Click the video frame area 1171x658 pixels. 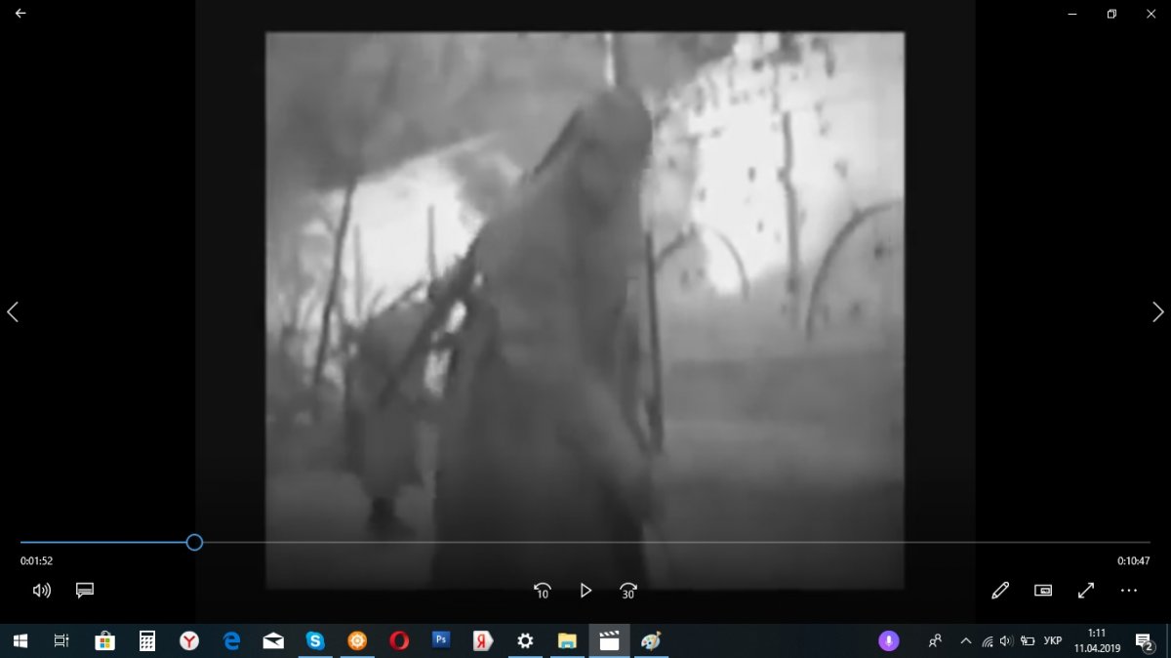click(585, 310)
